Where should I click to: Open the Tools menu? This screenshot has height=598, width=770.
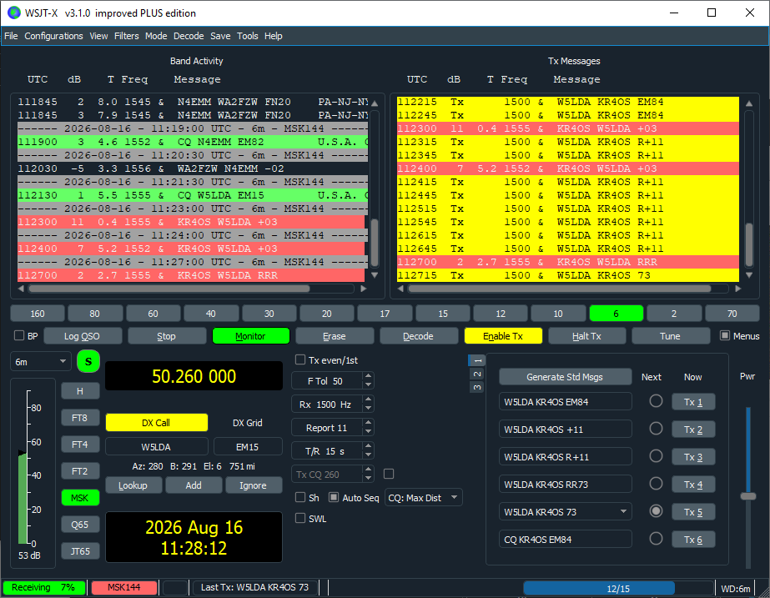point(248,36)
